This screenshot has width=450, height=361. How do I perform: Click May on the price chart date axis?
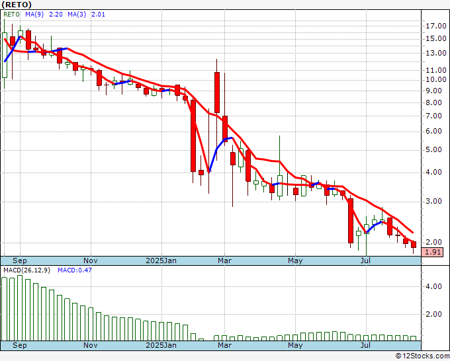[295, 261]
